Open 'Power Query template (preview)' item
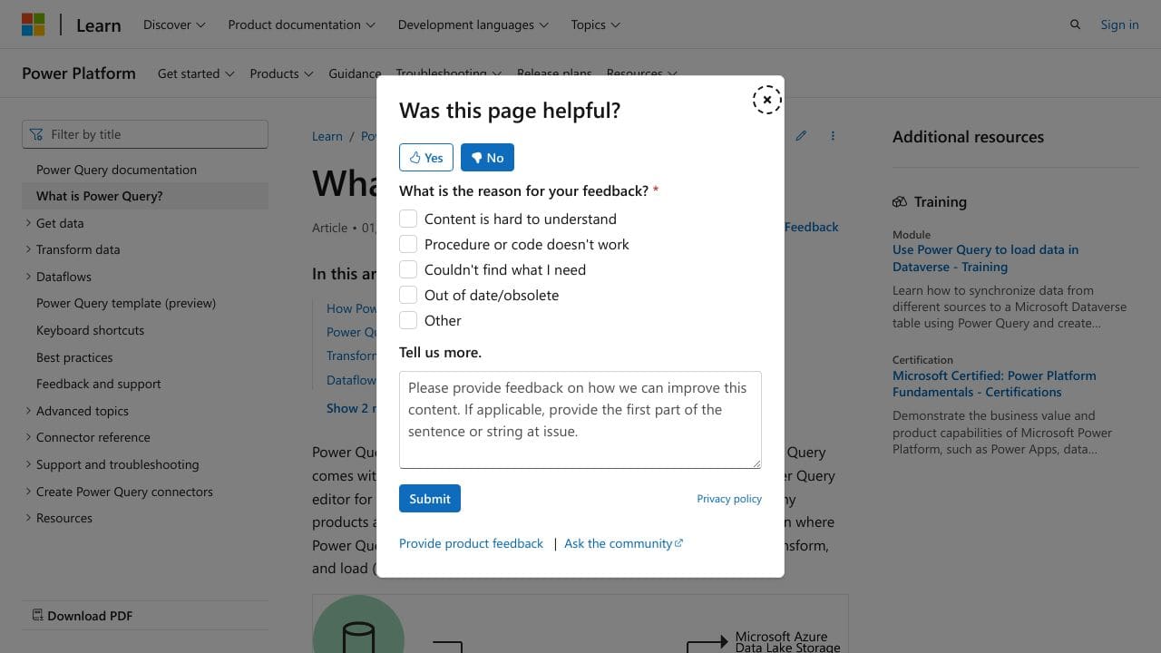This screenshot has height=653, width=1161. click(126, 303)
